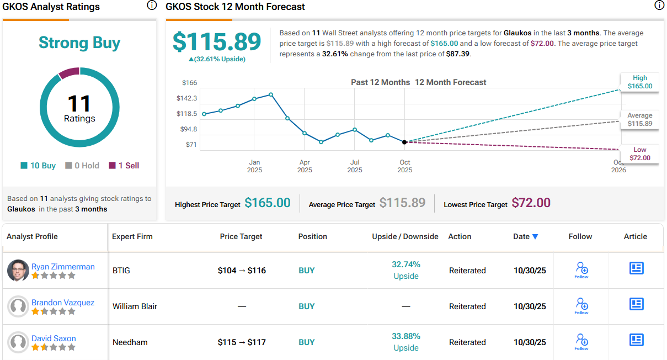
Task: Open article for BTIG rating
Action: (x=637, y=268)
